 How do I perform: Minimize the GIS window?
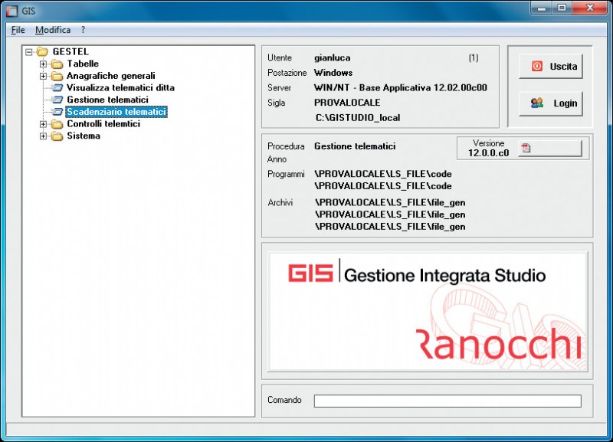pos(542,8)
